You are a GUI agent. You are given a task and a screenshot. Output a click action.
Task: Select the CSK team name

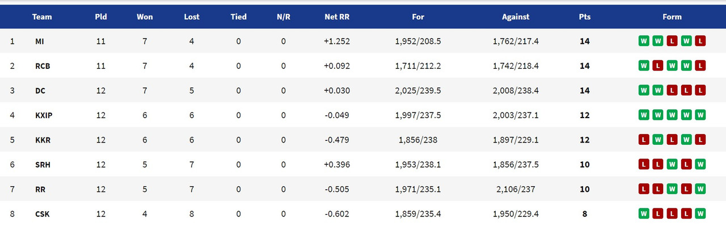[41, 214]
